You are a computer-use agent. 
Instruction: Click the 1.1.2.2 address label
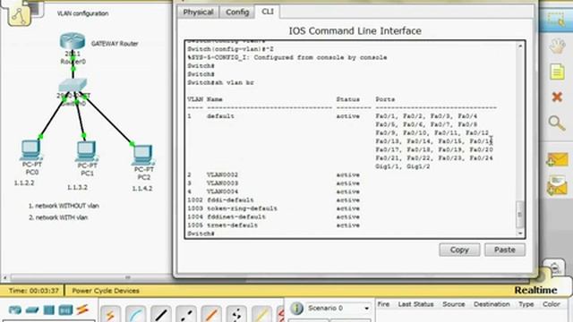pos(24,182)
